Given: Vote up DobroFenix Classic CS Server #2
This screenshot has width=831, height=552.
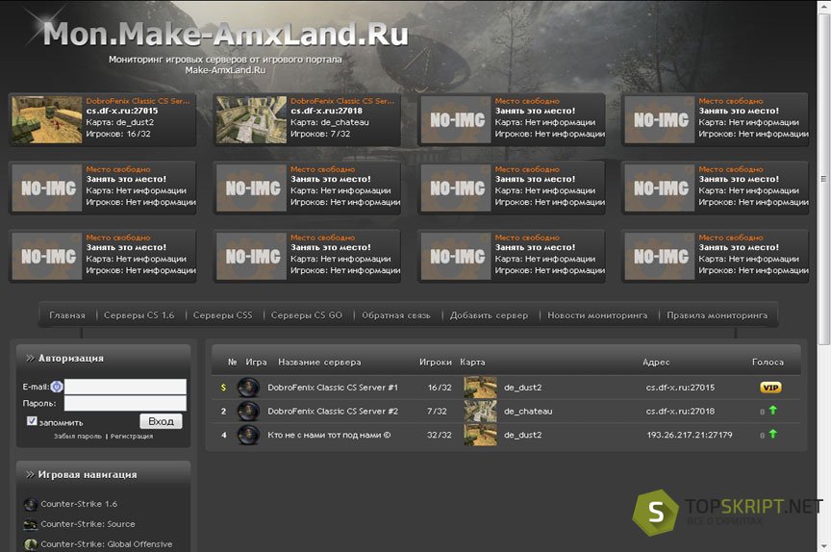Looking at the screenshot, I should [x=772, y=410].
